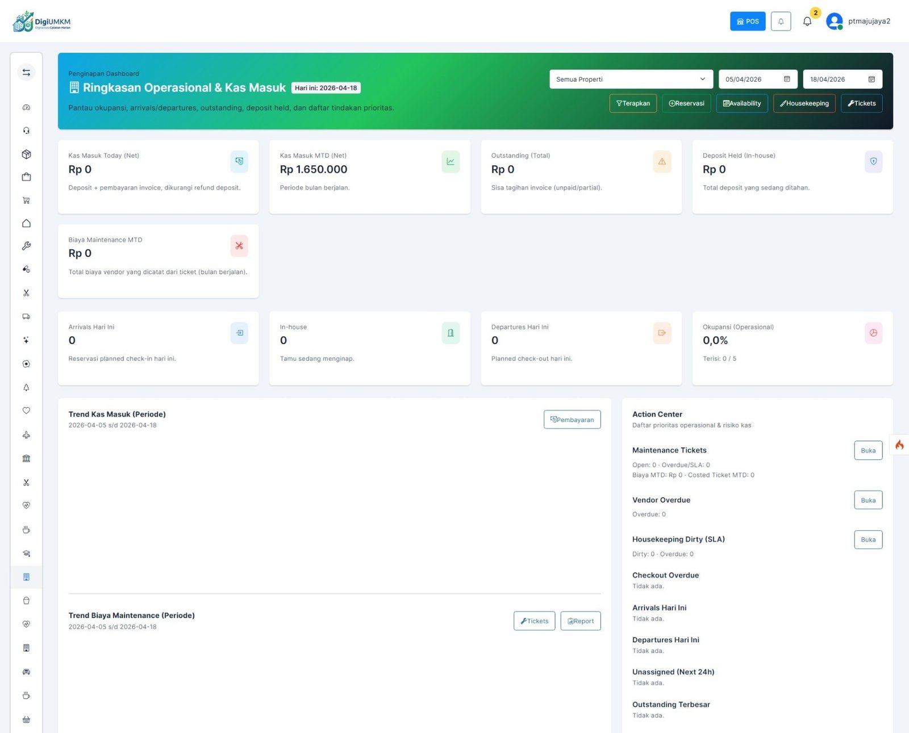909x733 pixels.
Task: Expand the Semua Properti dropdown
Action: click(x=631, y=79)
